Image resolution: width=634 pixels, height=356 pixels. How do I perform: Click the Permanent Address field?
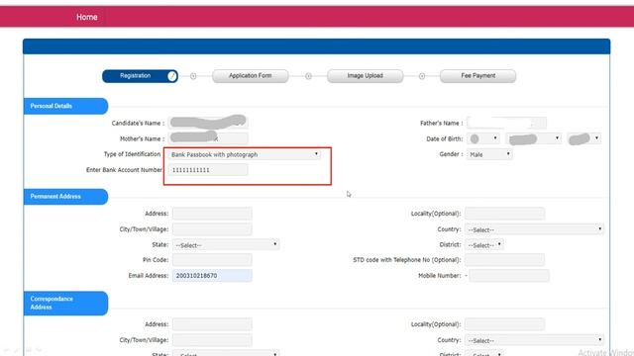(212, 214)
